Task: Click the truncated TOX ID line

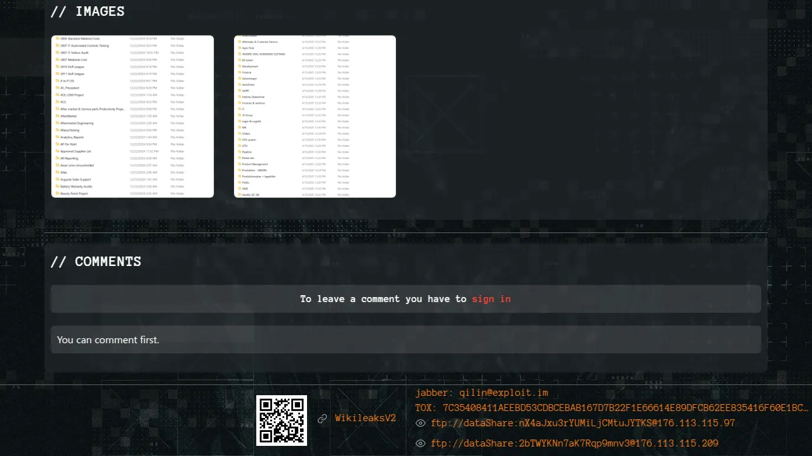Action: click(612, 408)
